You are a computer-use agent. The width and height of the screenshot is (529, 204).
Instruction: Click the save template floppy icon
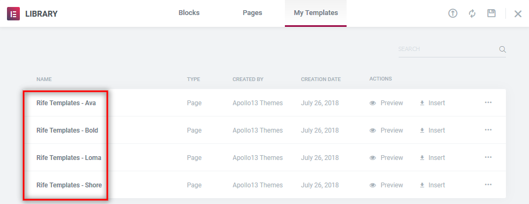point(491,13)
